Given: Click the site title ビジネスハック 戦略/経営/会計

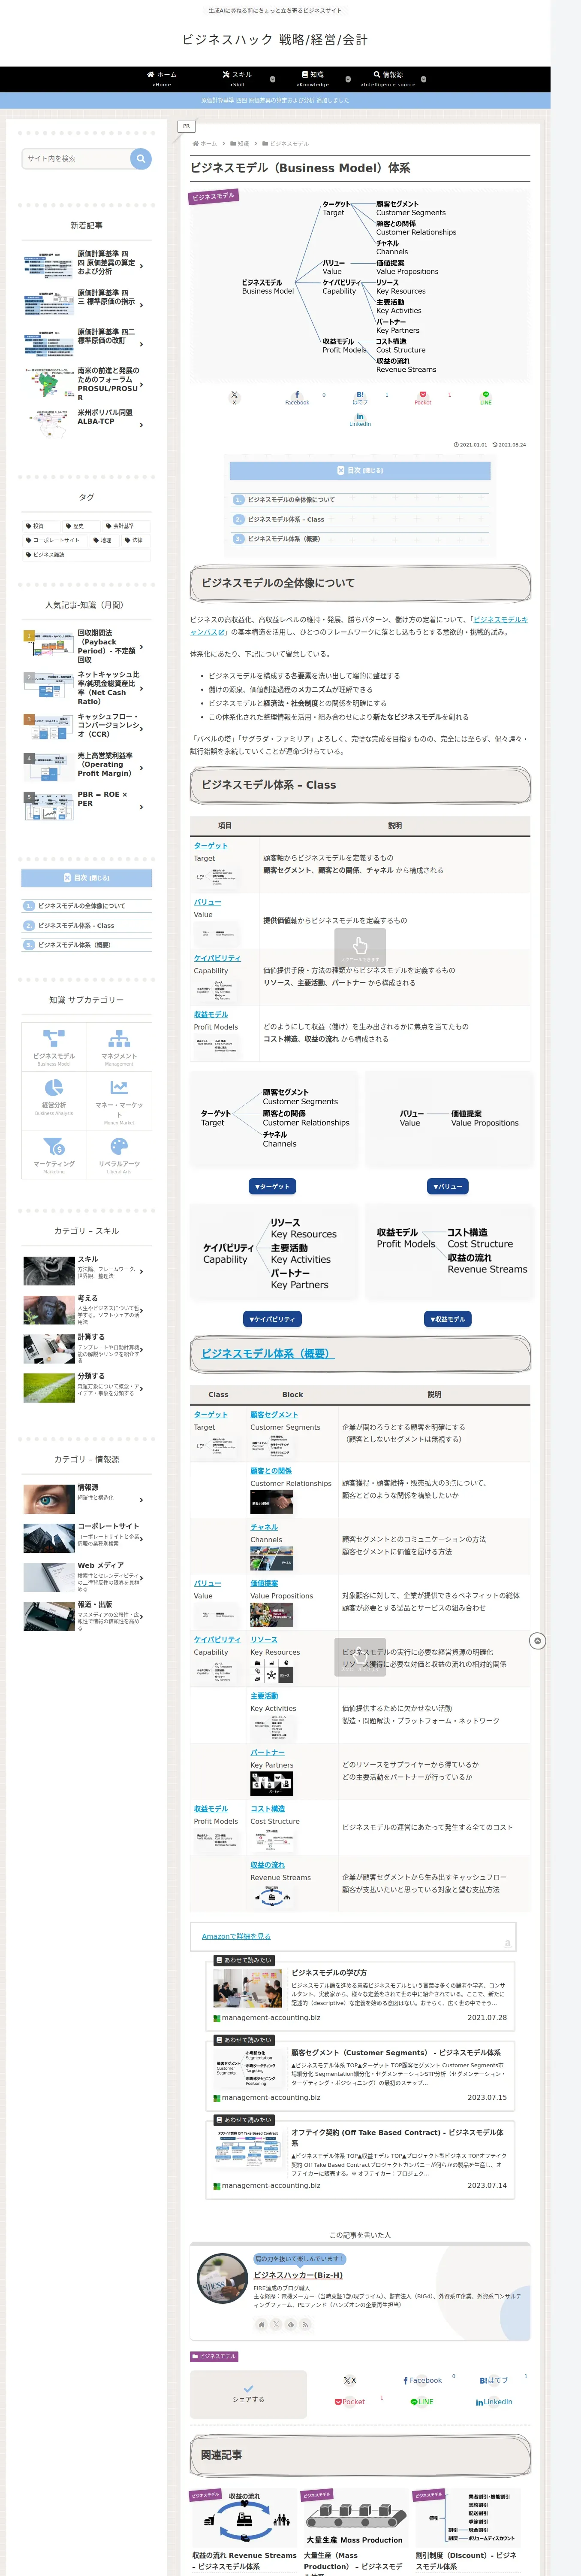Looking at the screenshot, I should click(x=274, y=40).
